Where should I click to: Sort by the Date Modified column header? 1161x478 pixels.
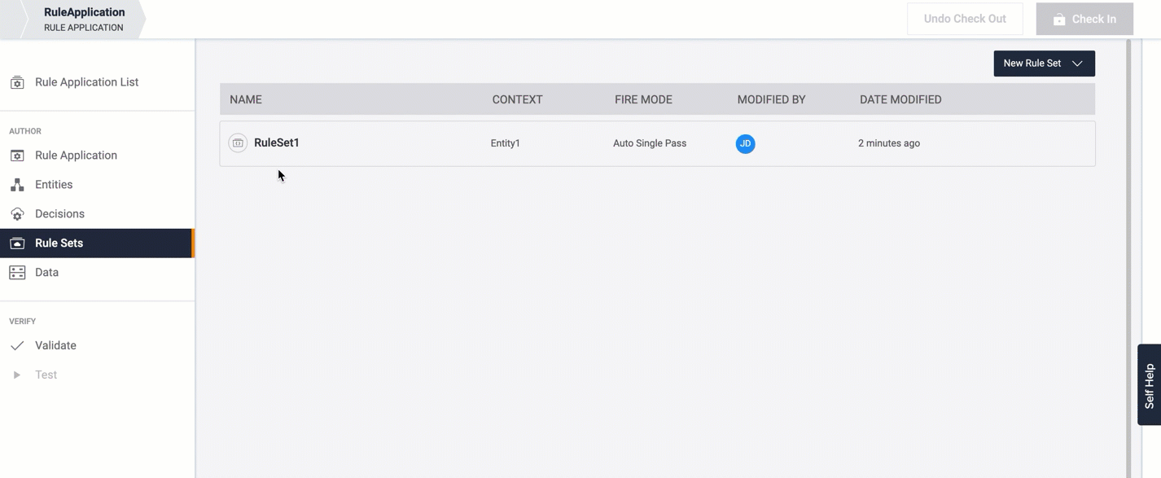[900, 99]
